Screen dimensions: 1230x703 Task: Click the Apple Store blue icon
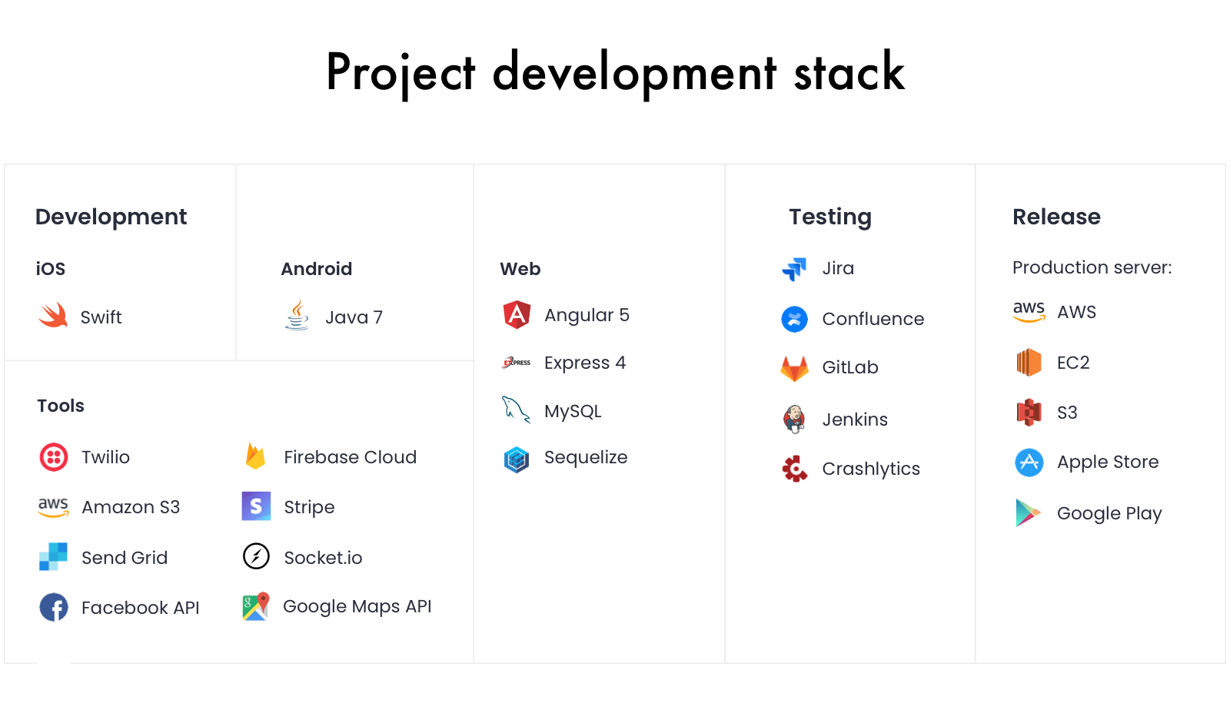click(x=1029, y=463)
